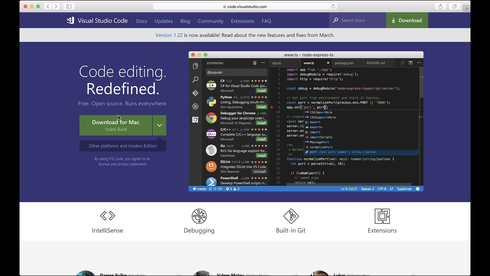Viewport: 490px width, 276px height.
Task: Click the Visual Studio Code logo
Action: 70,21
